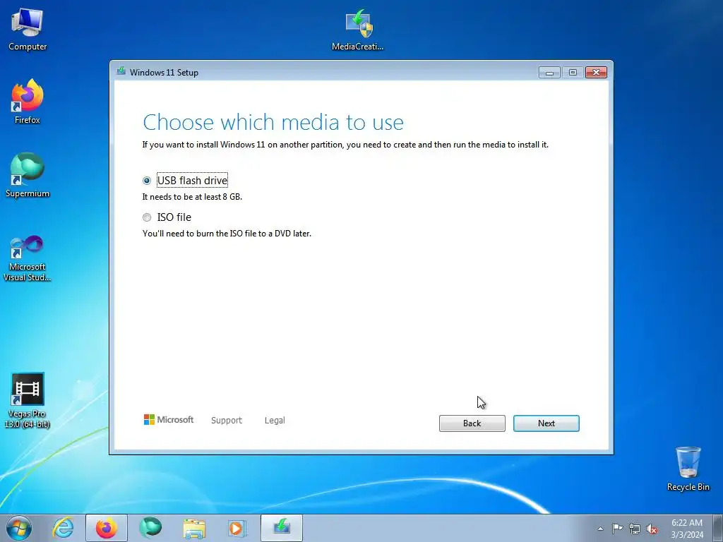The width and height of the screenshot is (723, 542).
Task: Select the Vegas Pro 13.0 desktop shortcut
Action: coord(28,401)
